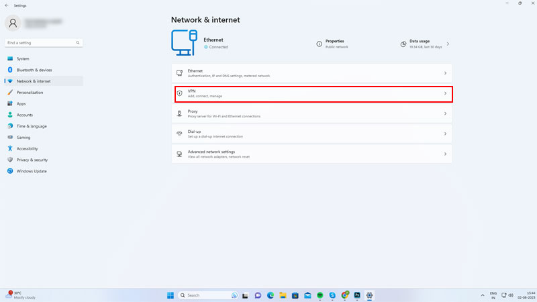Expand the Proxy row chevron
This screenshot has width=537, height=302.
click(x=445, y=113)
